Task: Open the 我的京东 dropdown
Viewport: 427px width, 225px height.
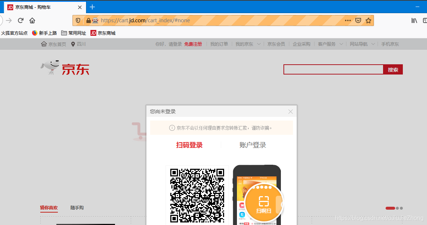Action: click(x=246, y=44)
